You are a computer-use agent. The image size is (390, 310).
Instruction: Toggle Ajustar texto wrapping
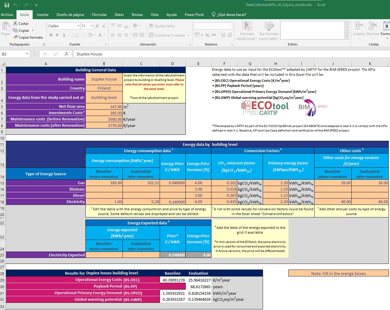coord(162,26)
